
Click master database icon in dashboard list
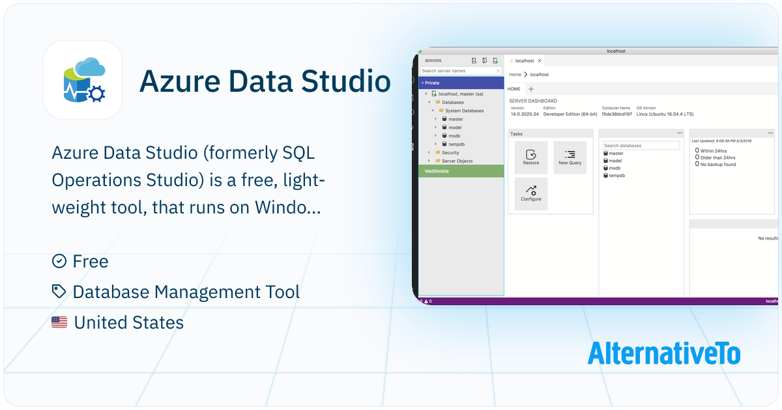point(605,154)
